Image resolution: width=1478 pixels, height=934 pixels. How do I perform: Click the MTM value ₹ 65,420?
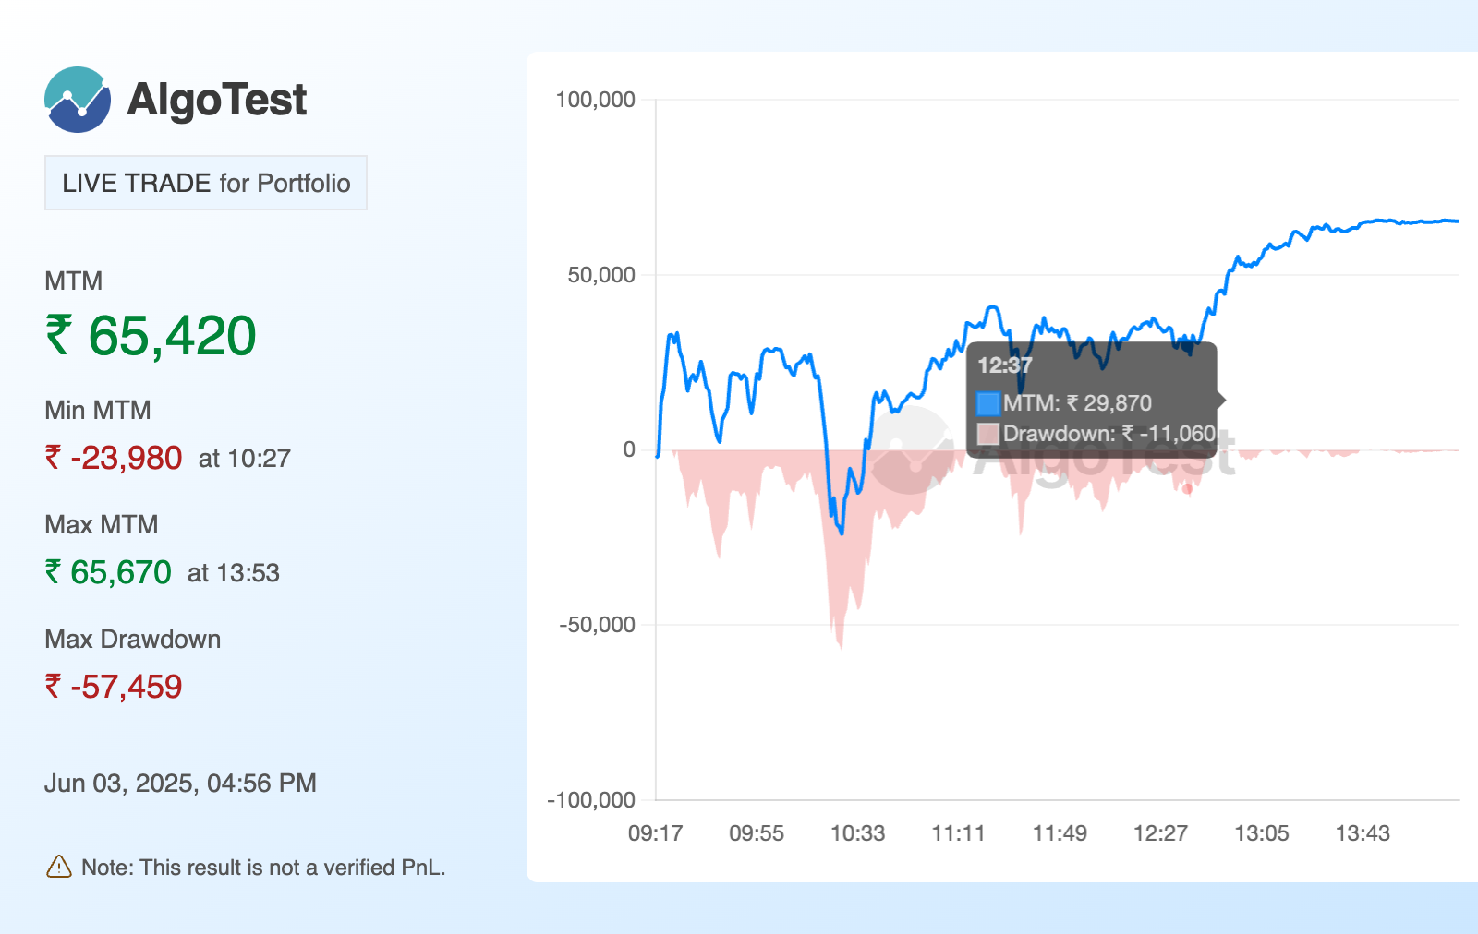(x=151, y=335)
